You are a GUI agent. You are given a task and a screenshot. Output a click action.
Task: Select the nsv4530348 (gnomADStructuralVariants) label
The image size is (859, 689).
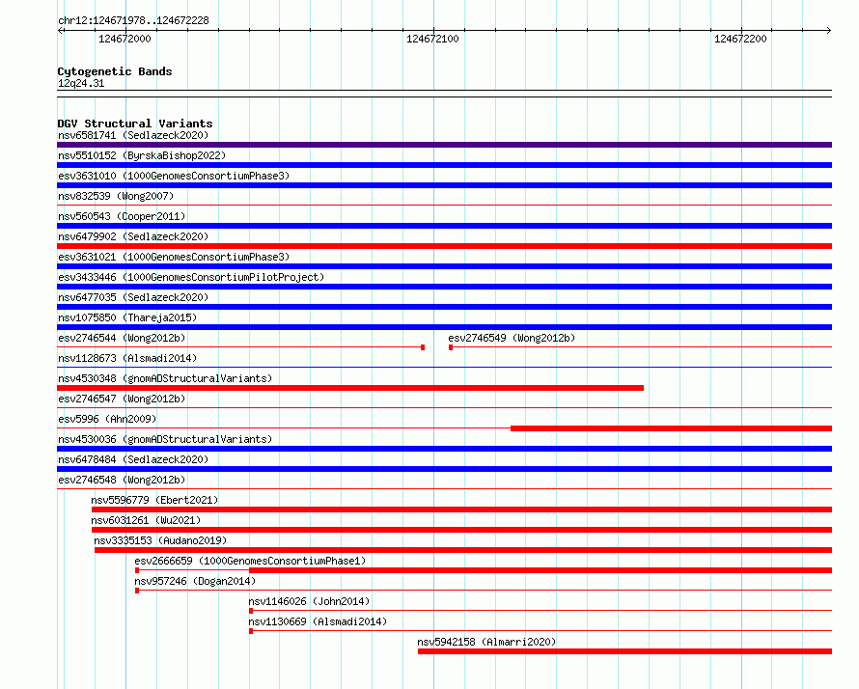point(165,378)
